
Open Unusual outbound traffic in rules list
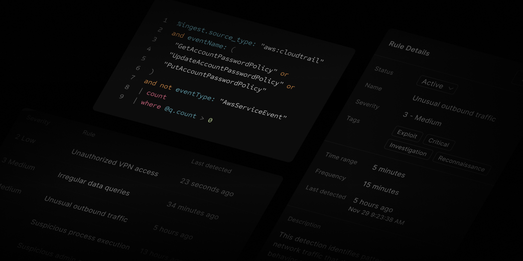click(86, 209)
